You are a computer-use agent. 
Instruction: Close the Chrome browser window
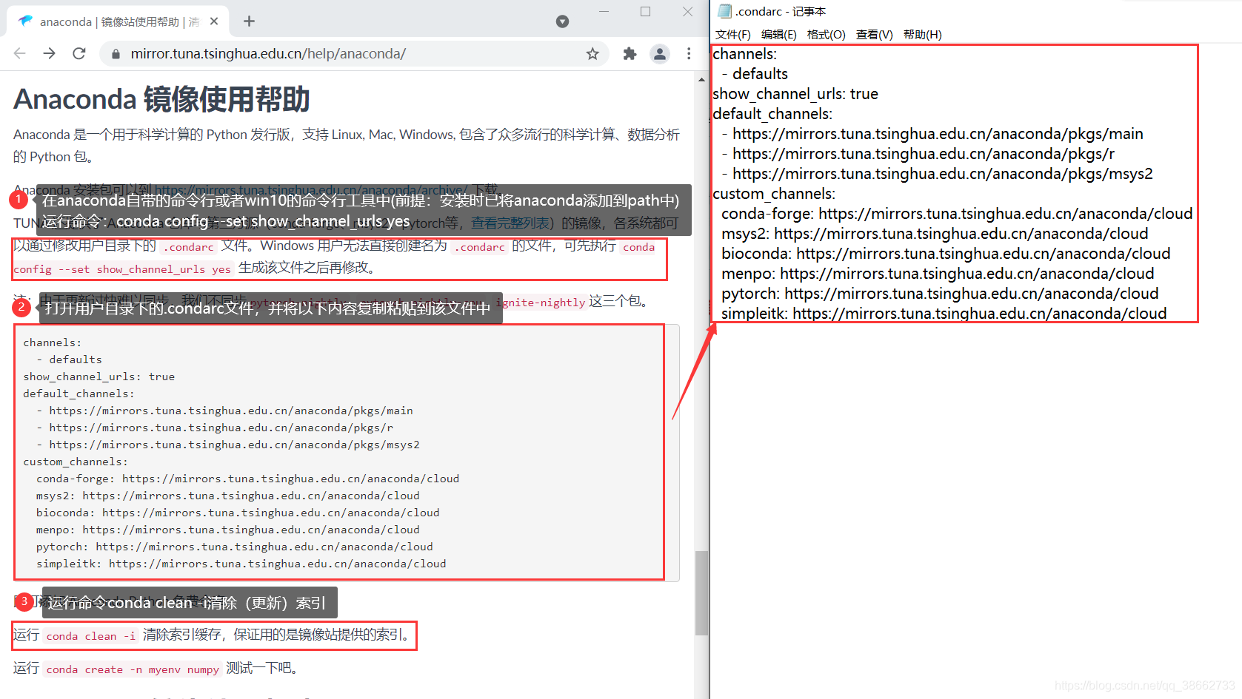(687, 11)
